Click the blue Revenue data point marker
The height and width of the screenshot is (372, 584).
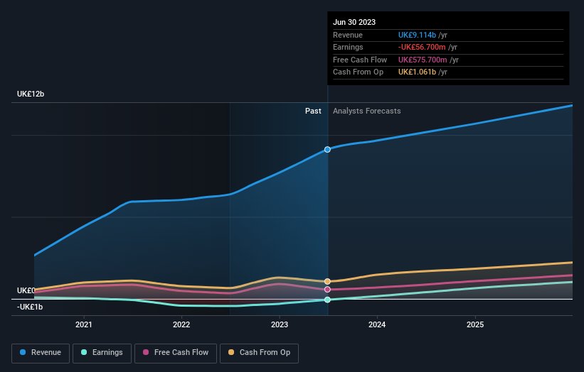pos(327,149)
